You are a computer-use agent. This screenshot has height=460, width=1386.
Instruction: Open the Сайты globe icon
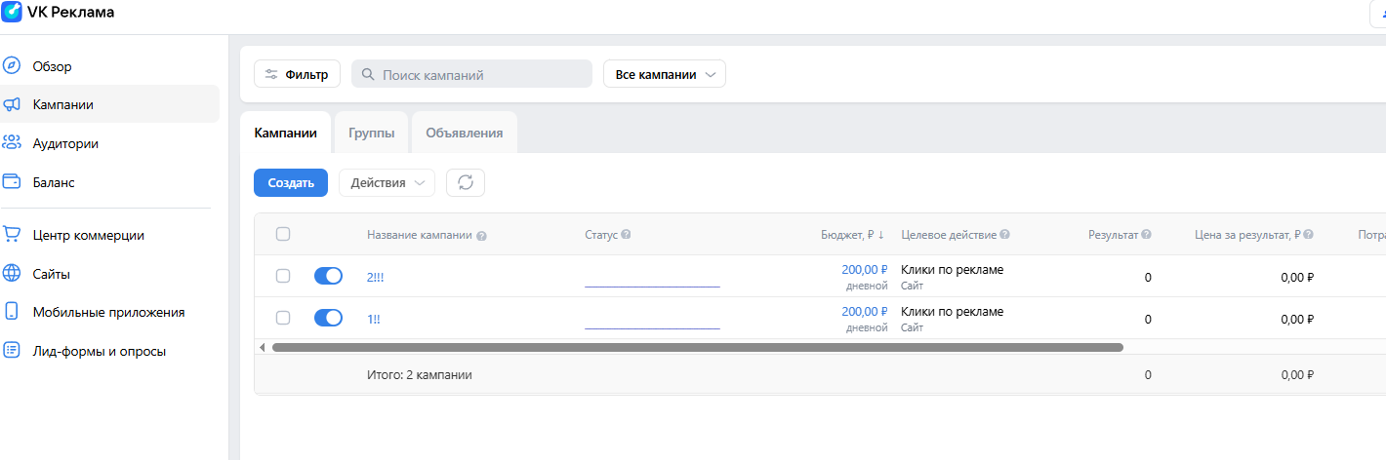12,274
